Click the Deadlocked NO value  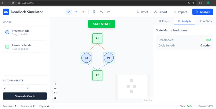[x=208, y=40]
